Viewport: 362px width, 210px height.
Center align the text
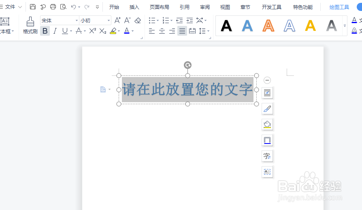(162, 31)
